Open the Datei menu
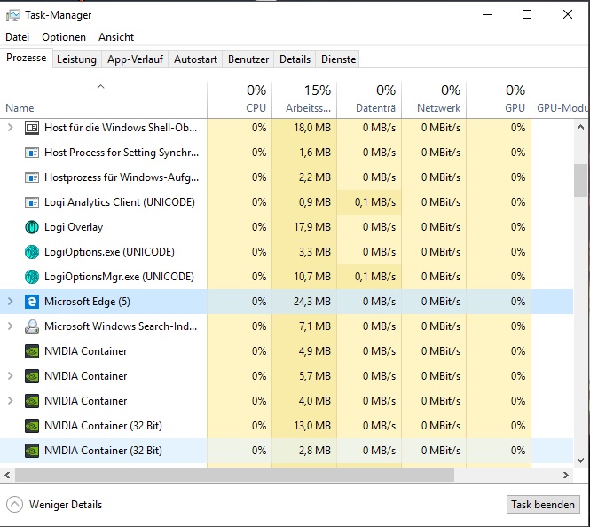The height and width of the screenshot is (527, 590). click(18, 37)
